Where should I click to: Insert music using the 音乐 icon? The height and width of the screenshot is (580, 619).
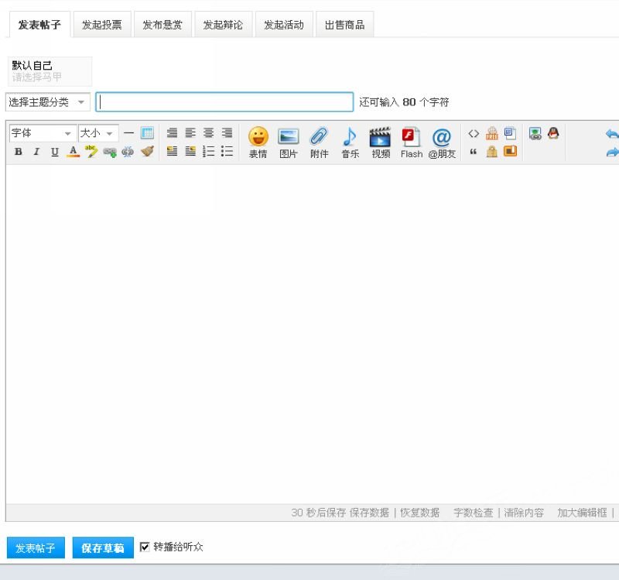350,142
